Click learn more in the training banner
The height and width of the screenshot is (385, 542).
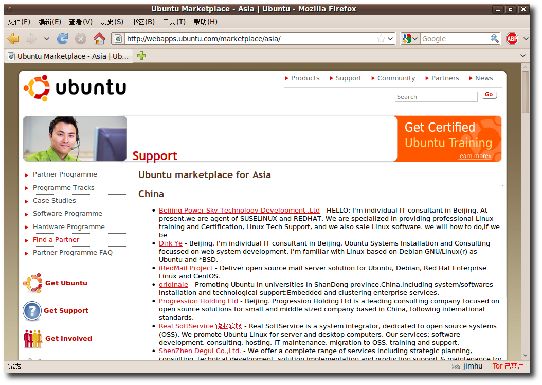point(475,156)
